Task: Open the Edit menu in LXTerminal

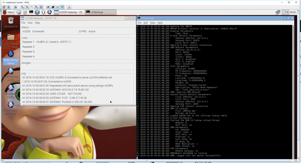Action: (146, 23)
